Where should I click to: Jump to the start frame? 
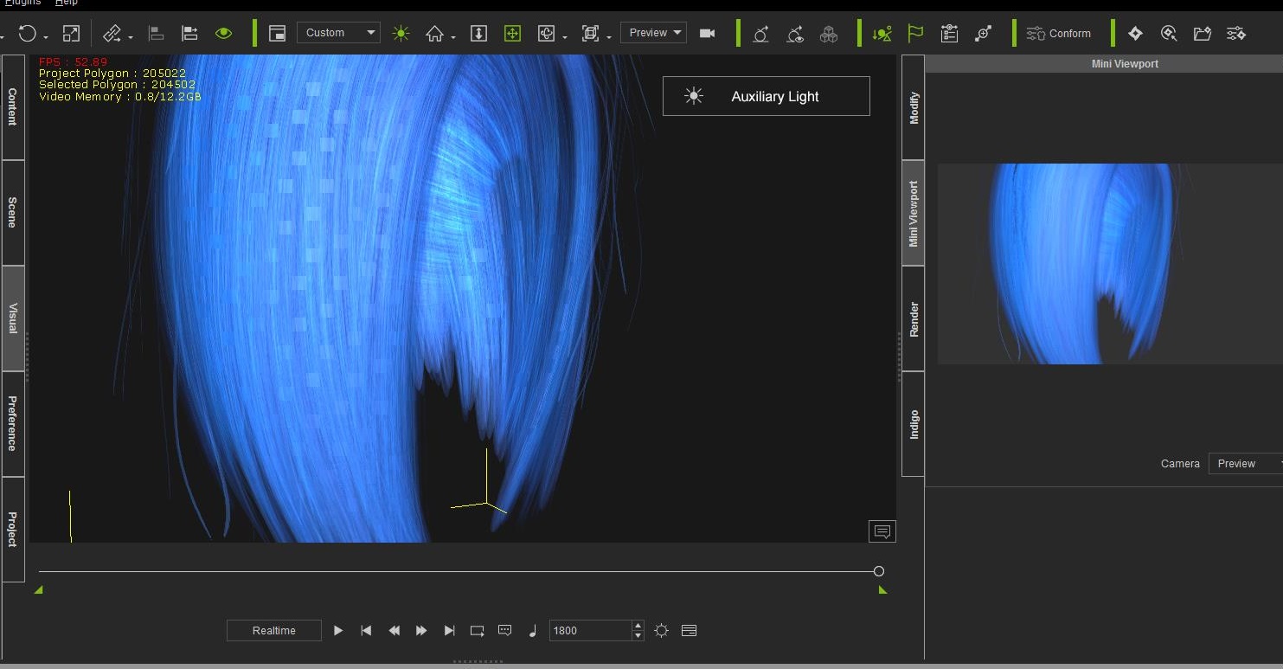click(x=366, y=631)
